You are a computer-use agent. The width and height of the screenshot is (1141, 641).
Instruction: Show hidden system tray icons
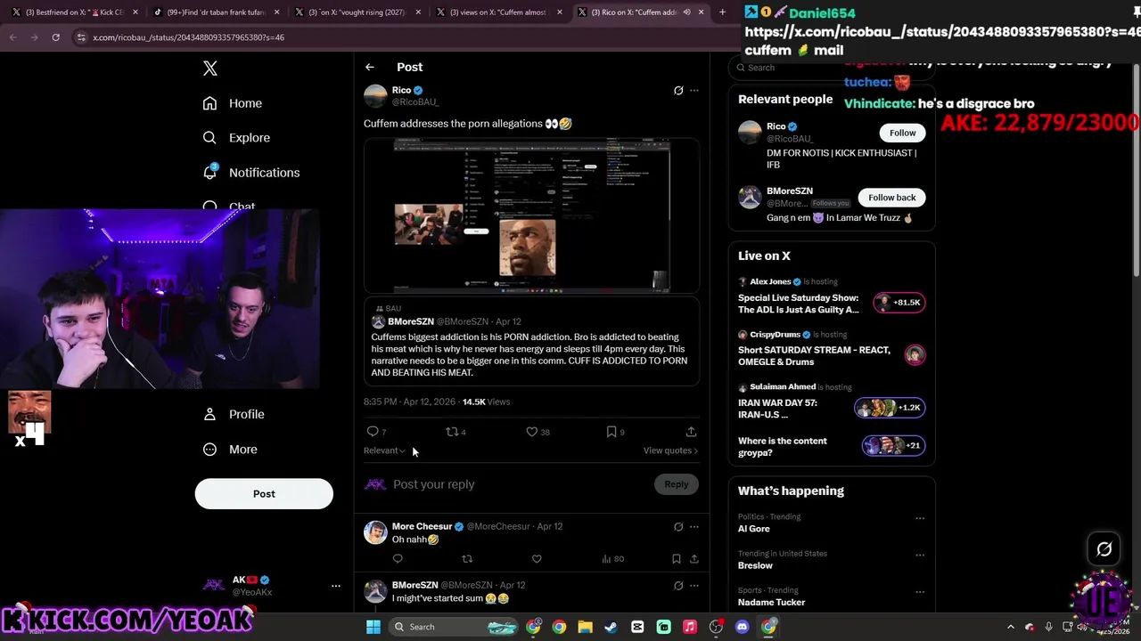tap(1011, 627)
